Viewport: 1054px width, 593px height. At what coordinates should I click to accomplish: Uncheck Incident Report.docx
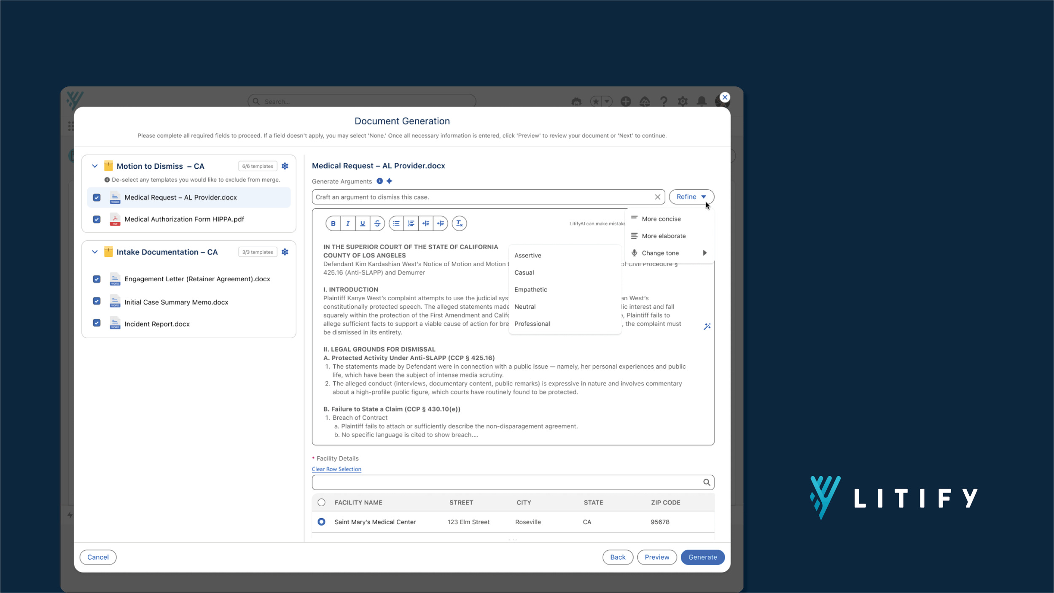click(x=97, y=323)
